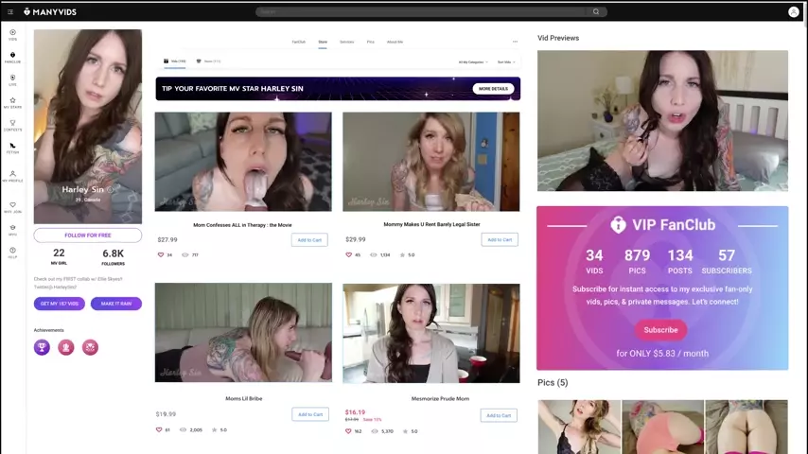This screenshot has width=808, height=454.
Task: Click More Details on the tip banner
Action: pos(493,89)
